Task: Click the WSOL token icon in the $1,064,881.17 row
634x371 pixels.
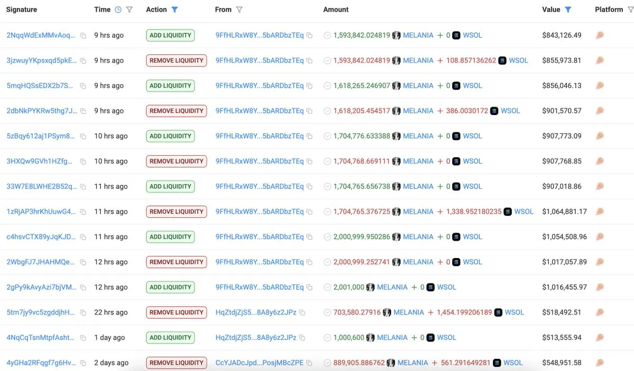Action: tap(508, 212)
